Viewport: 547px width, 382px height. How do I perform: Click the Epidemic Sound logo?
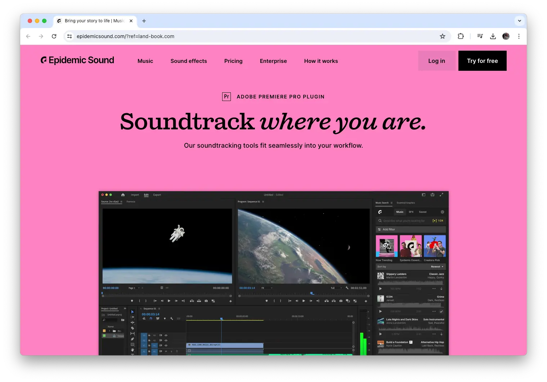tap(77, 60)
